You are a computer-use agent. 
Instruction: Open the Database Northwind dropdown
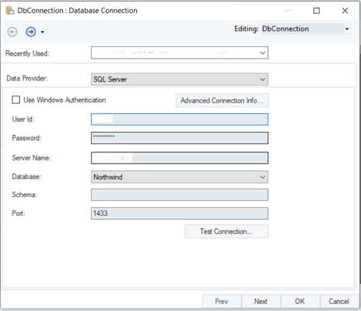click(x=179, y=177)
